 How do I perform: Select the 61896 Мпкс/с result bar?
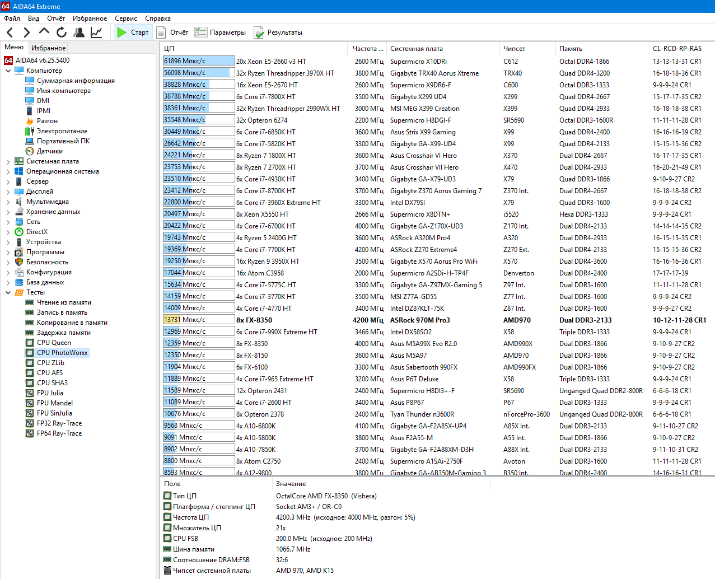[x=199, y=61]
